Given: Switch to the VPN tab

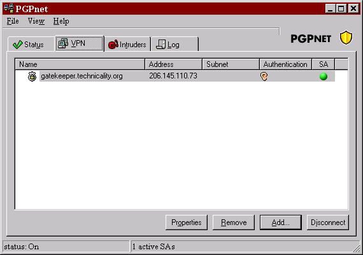Looking at the screenshot, I should (x=80, y=43).
